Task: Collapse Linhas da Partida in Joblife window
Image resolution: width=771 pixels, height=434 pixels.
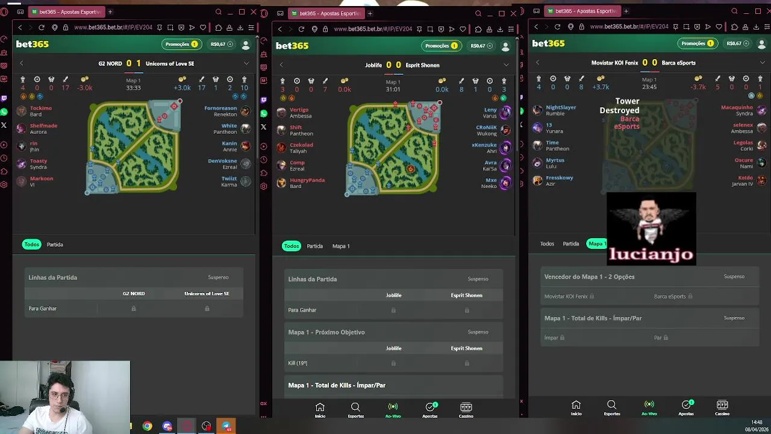Action: tap(393, 279)
